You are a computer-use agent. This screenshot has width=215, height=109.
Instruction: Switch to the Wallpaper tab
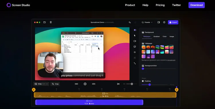(x=147, y=37)
